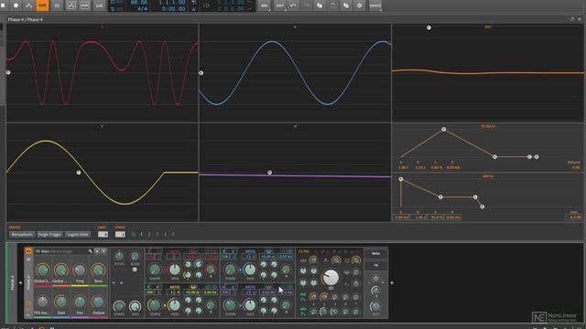Image resolution: width=586 pixels, height=329 pixels.
Task: Click the large filter cutoff knob
Action: [x=331, y=277]
